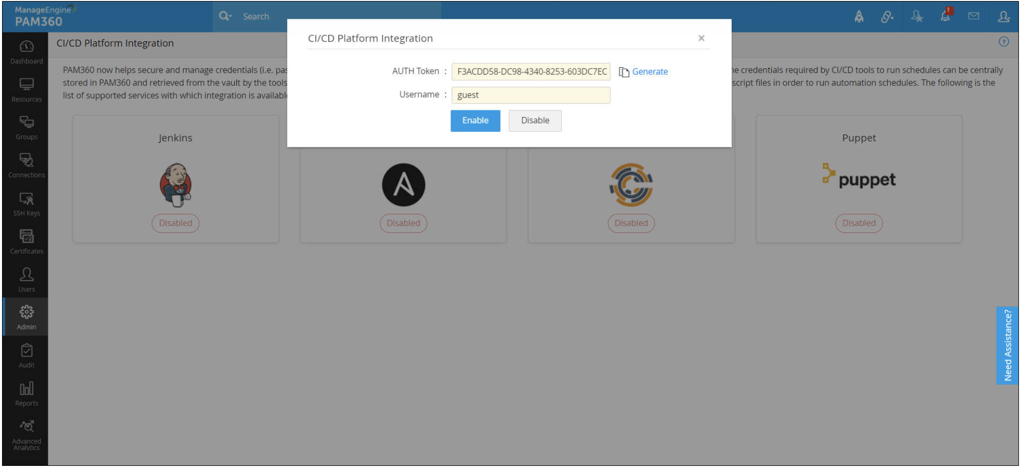Click the Disabled status under Ansible
Image resolution: width=1022 pixels, height=472 pixels.
click(x=403, y=223)
